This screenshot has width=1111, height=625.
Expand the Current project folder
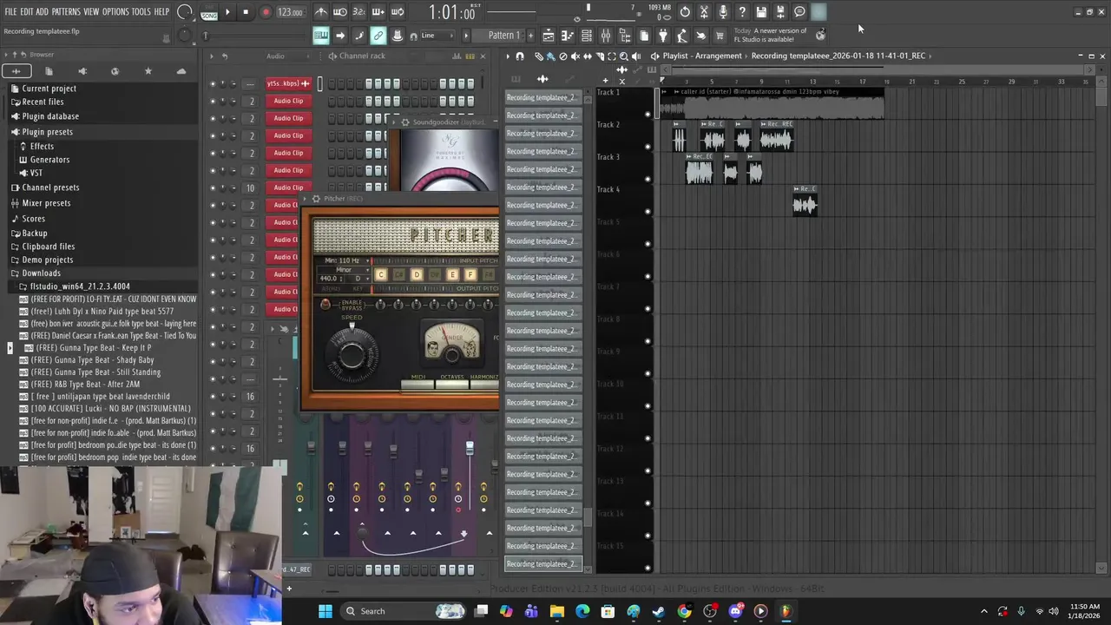click(49, 89)
